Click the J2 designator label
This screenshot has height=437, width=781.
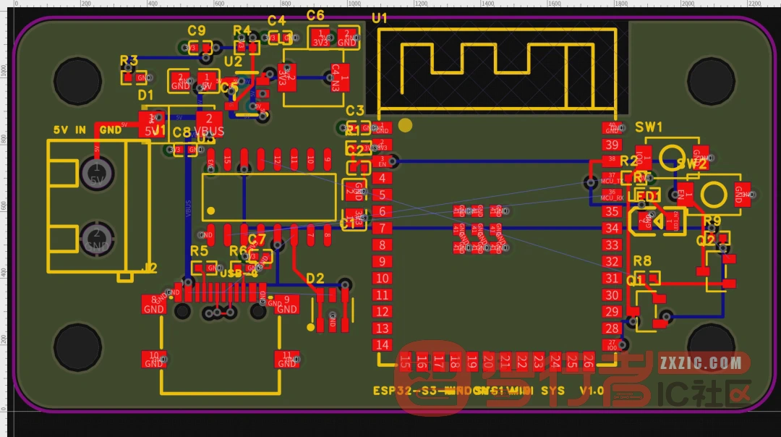click(149, 268)
